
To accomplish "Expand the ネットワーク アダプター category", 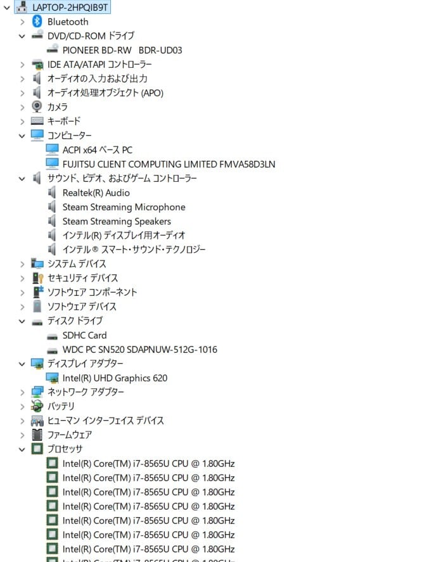I will click(22, 392).
